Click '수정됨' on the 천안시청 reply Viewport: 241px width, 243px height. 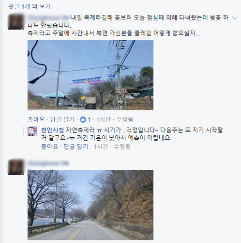click(x=122, y=146)
